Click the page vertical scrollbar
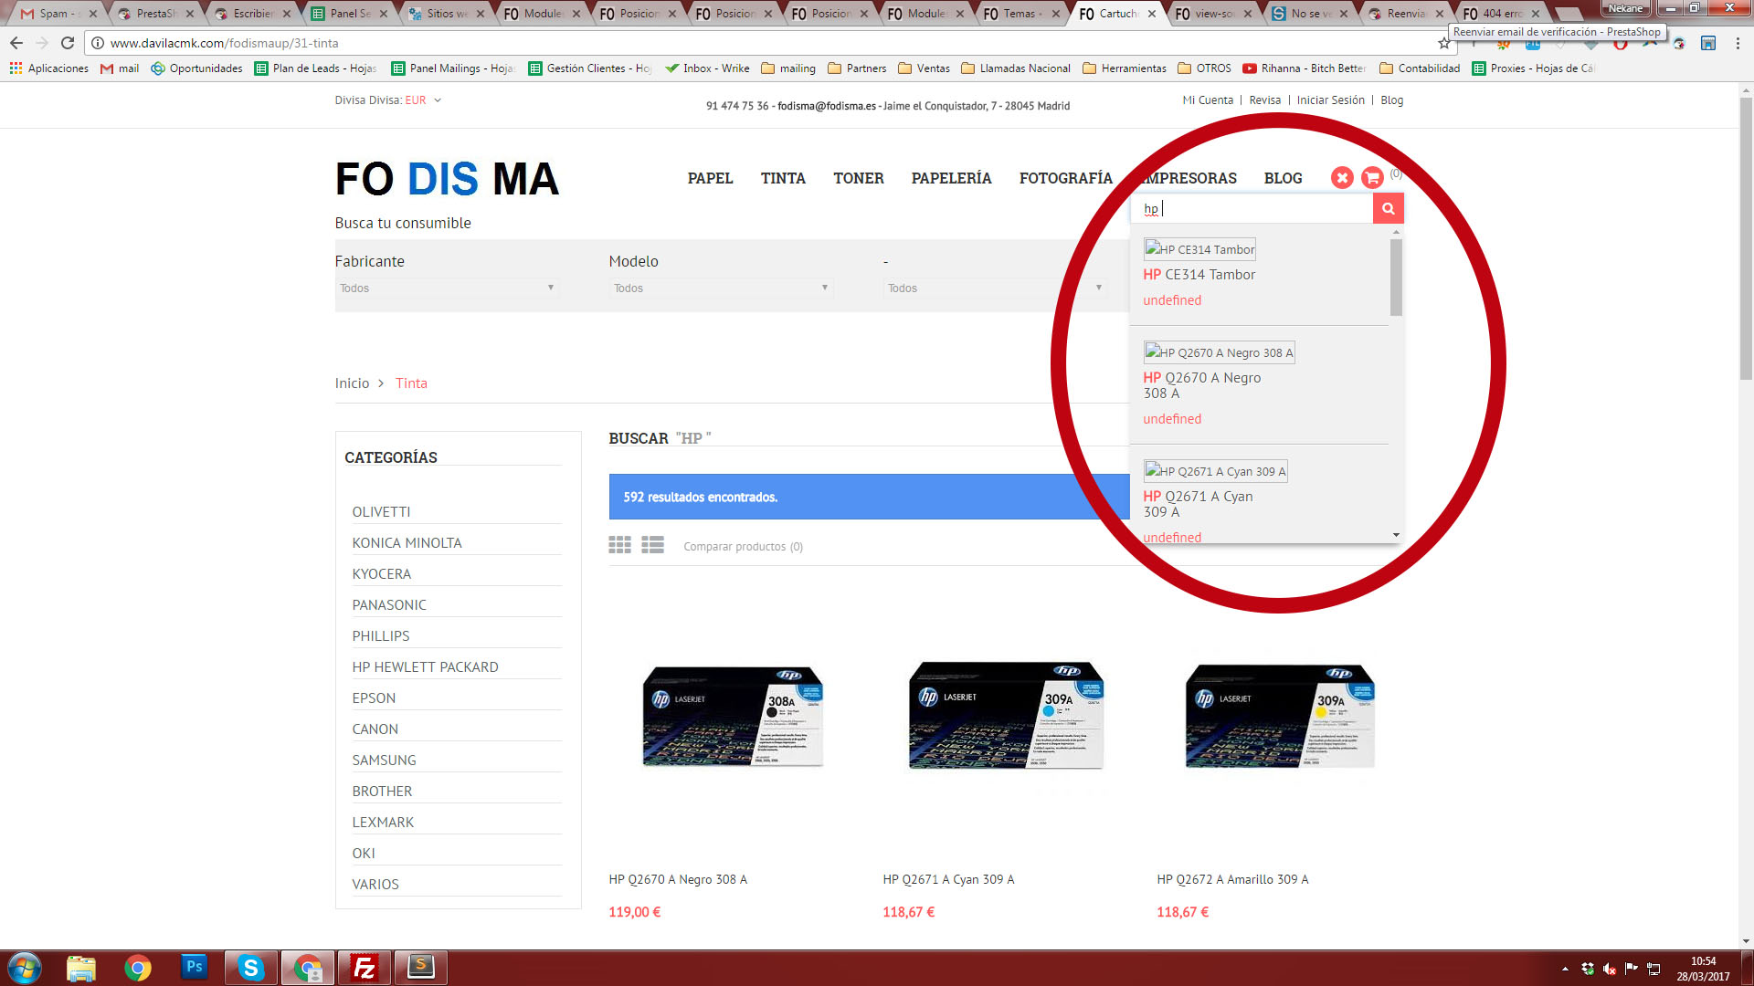The height and width of the screenshot is (986, 1754). coord(1746,237)
